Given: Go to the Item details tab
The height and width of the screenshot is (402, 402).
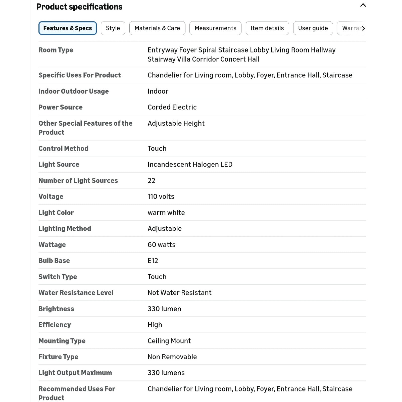Looking at the screenshot, I should (267, 28).
